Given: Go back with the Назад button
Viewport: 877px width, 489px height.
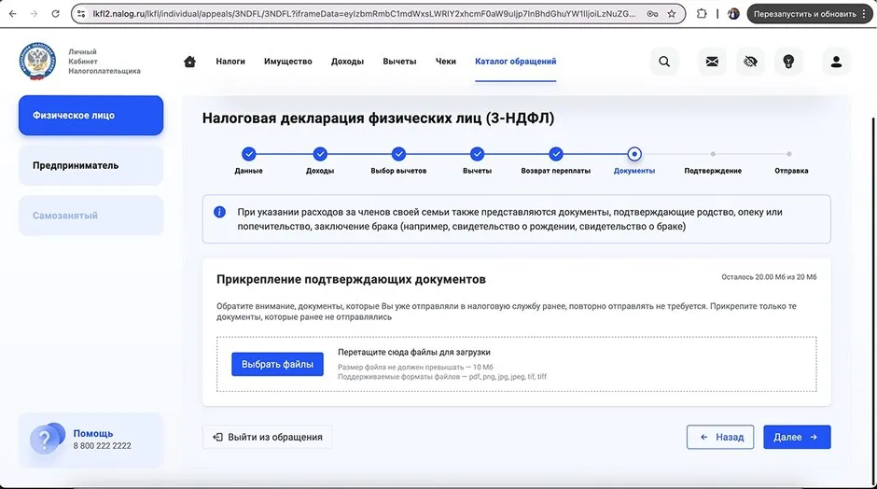Looking at the screenshot, I should 720,437.
